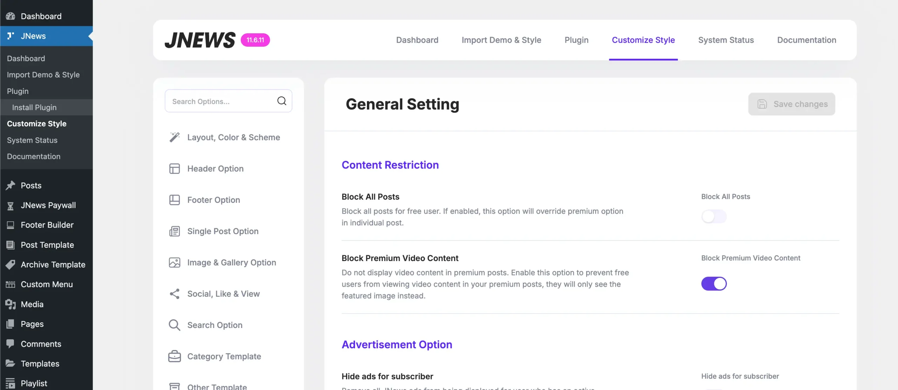Click the Footer Option layout icon
Image resolution: width=898 pixels, height=390 pixels.
coord(174,200)
